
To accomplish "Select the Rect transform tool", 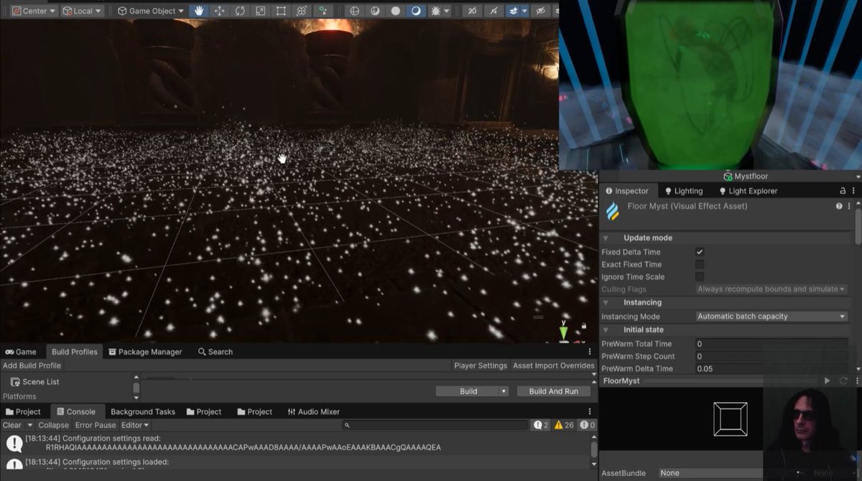I will pyautogui.click(x=281, y=11).
